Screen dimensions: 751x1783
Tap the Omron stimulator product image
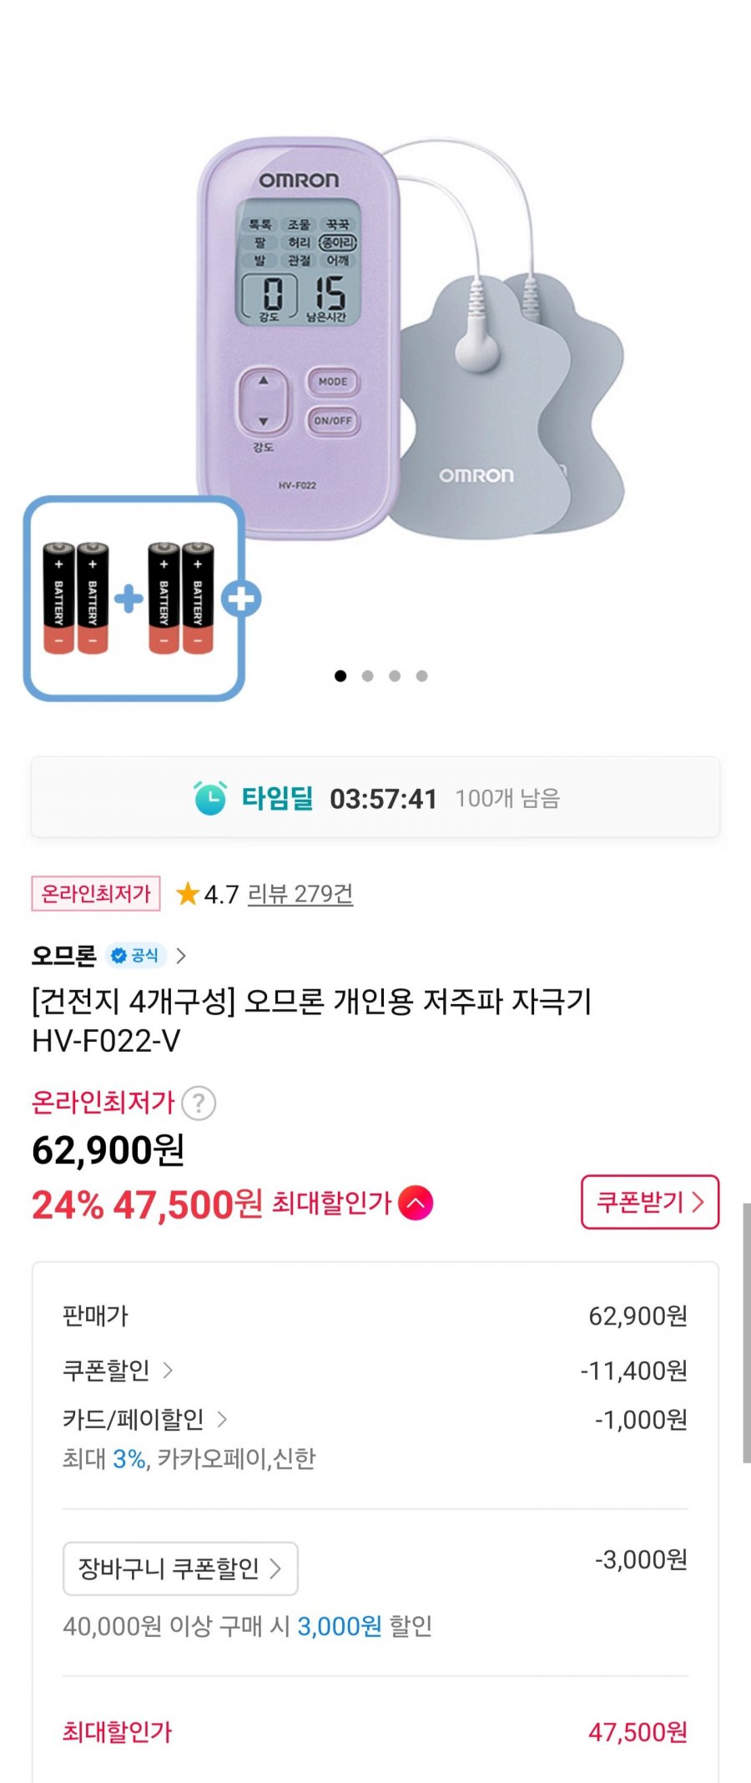409,334
